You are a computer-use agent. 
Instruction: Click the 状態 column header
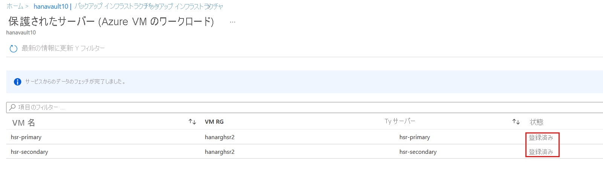pos(536,122)
